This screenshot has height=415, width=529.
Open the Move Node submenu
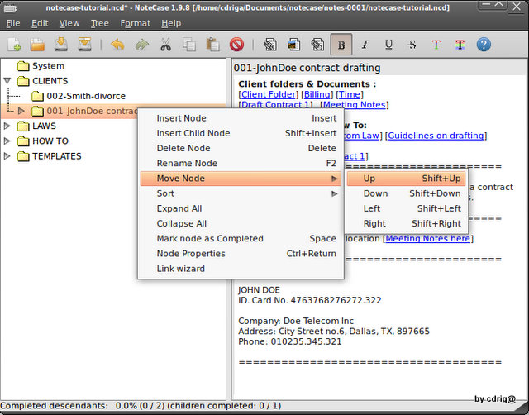coord(241,179)
